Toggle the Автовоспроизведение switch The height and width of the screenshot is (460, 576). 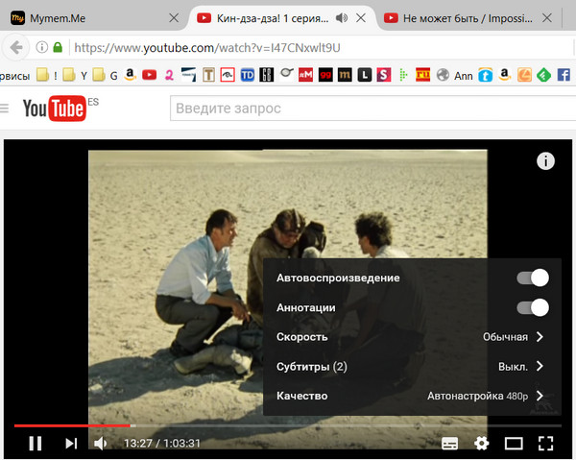532,278
